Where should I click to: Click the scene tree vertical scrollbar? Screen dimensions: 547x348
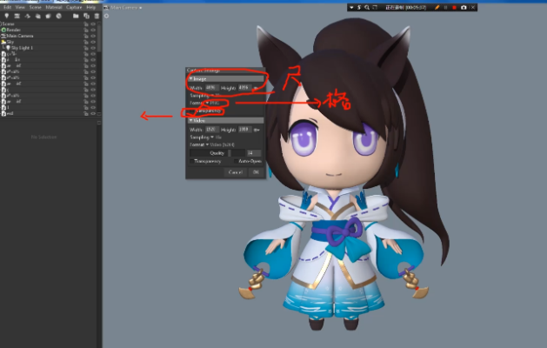coord(99,38)
